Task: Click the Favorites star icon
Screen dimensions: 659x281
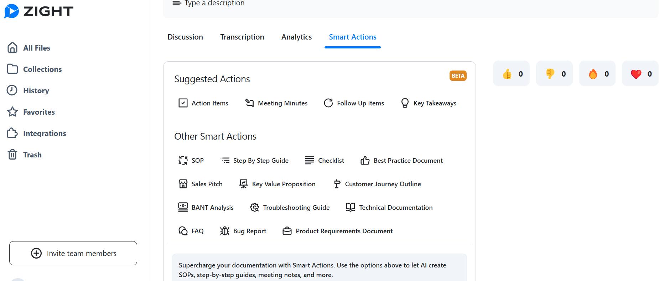Action: pyautogui.click(x=12, y=112)
